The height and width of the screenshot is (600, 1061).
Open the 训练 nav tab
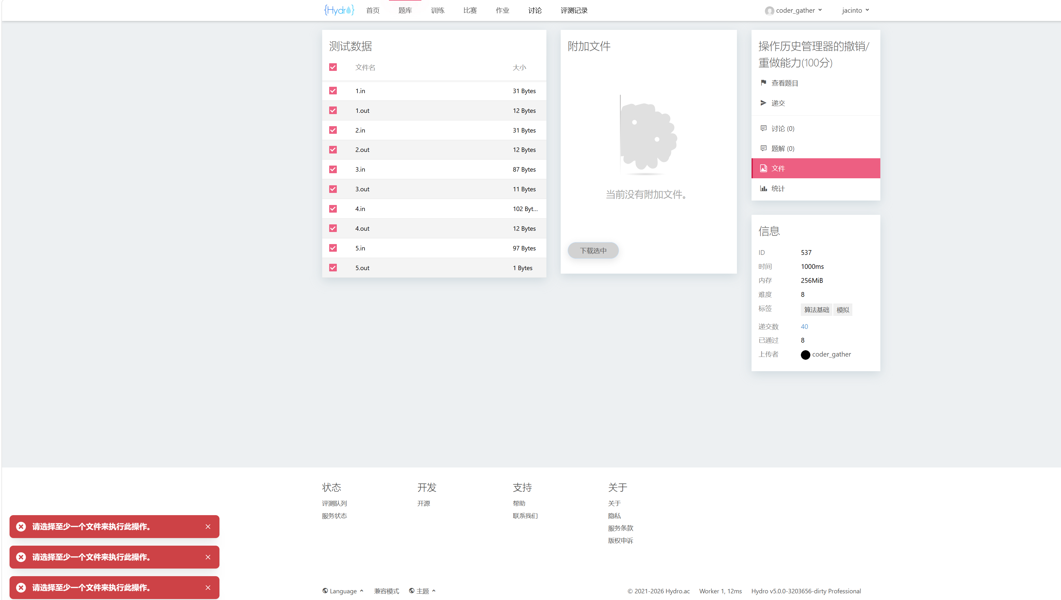[x=438, y=10]
